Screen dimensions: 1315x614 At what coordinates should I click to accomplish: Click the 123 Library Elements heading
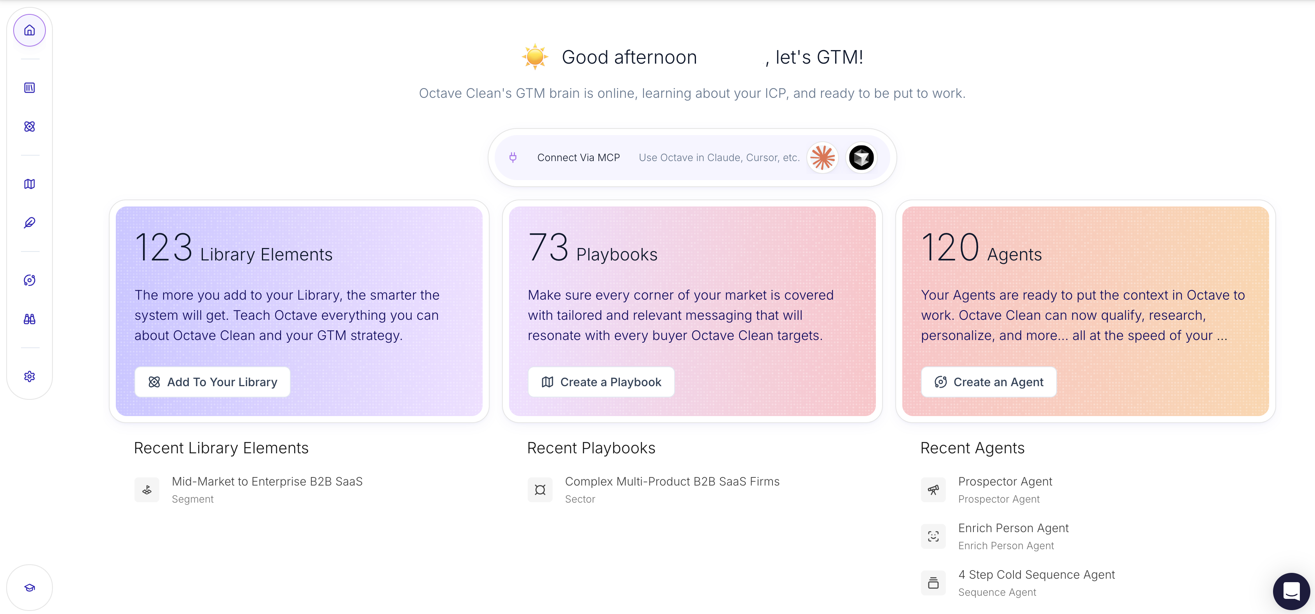233,248
